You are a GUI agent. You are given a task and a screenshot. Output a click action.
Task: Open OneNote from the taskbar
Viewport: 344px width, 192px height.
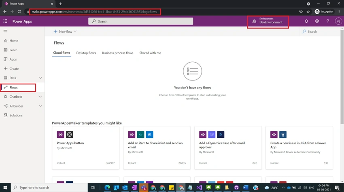[x=134, y=188]
